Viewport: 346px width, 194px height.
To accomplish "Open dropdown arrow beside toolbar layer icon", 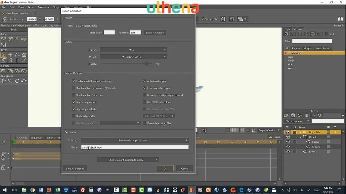I will [x=245, y=19].
